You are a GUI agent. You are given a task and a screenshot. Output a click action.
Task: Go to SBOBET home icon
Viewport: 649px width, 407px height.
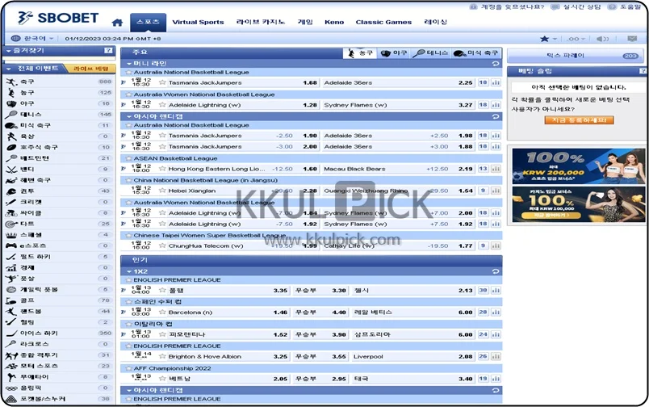(x=117, y=23)
